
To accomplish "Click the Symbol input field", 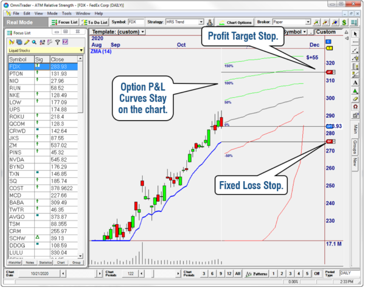I will [x=136, y=22].
